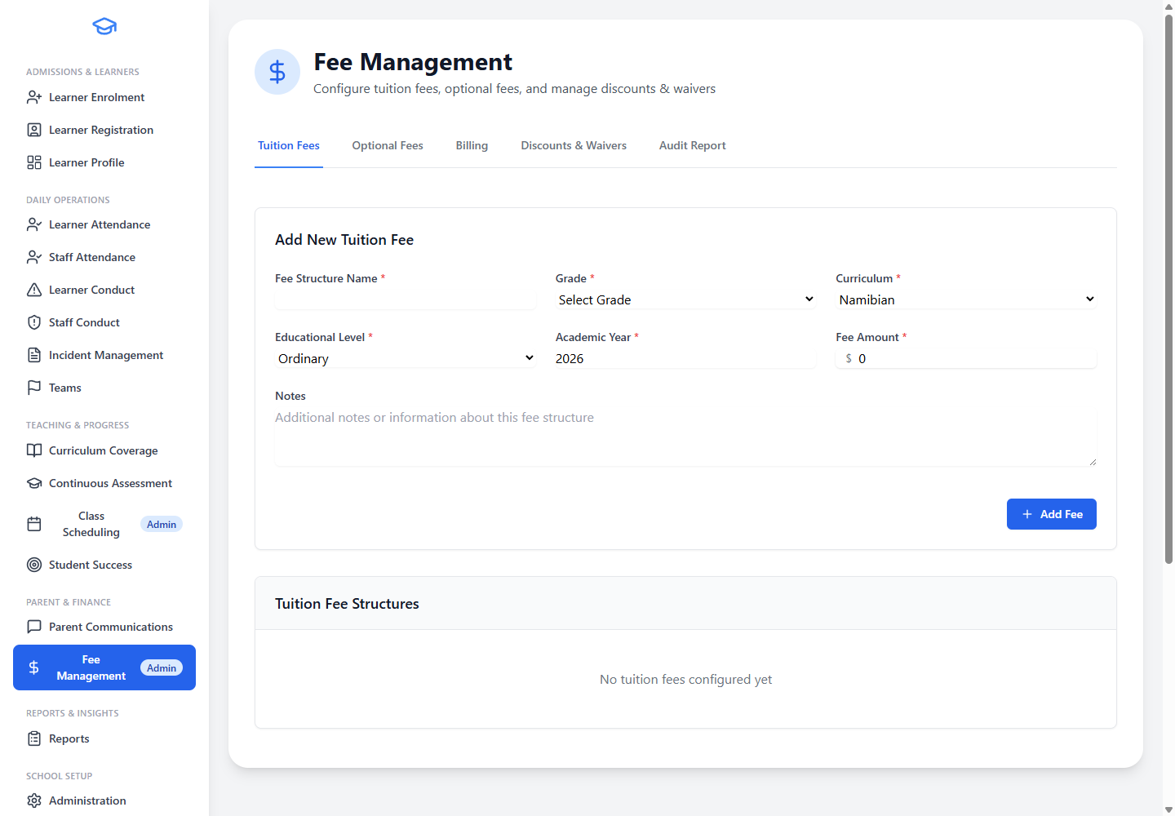The height and width of the screenshot is (816, 1175).
Task: Click the Staff Attendance user-check icon
Action: pos(34,257)
